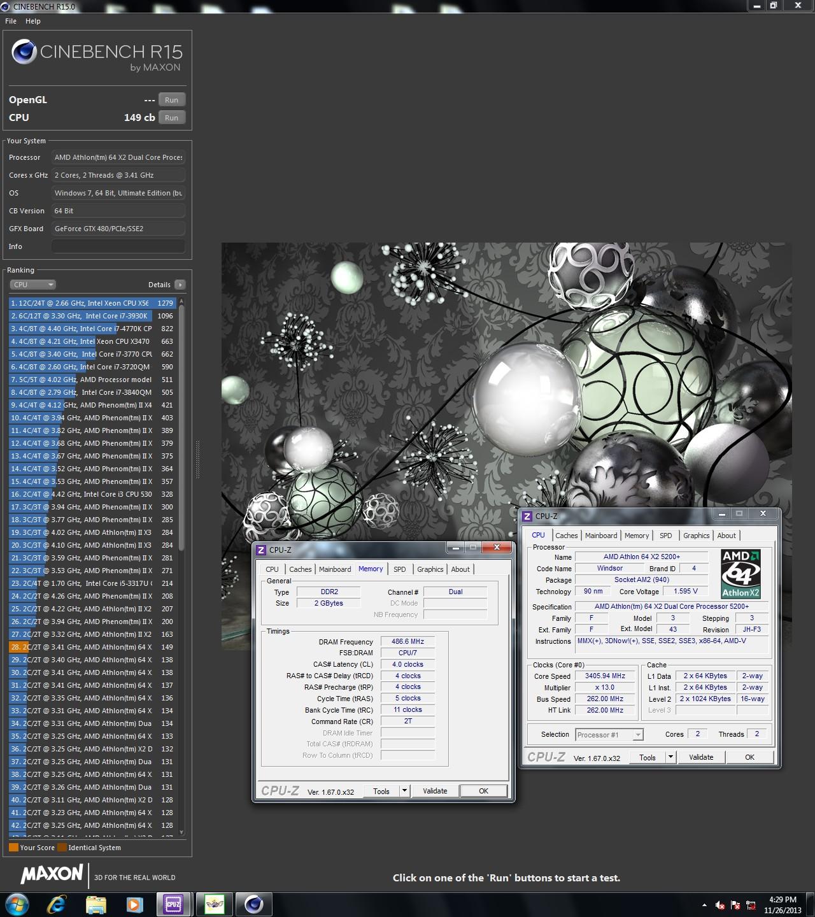Open About tab in Memory window

click(460, 569)
